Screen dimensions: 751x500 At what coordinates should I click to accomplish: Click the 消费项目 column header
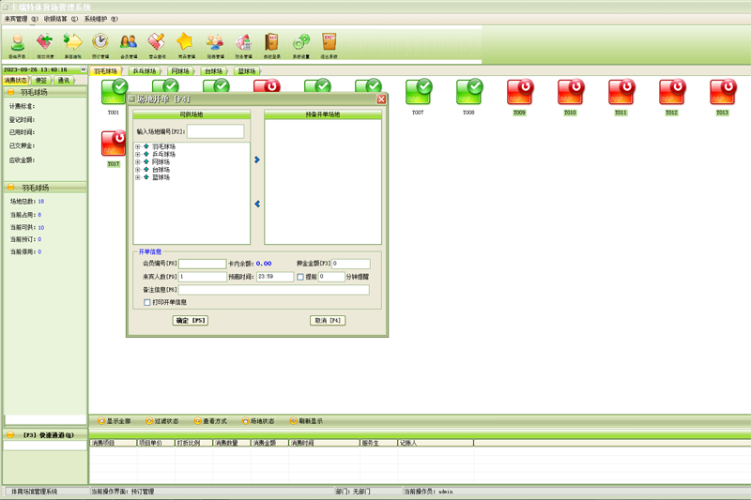pyautogui.click(x=113, y=443)
